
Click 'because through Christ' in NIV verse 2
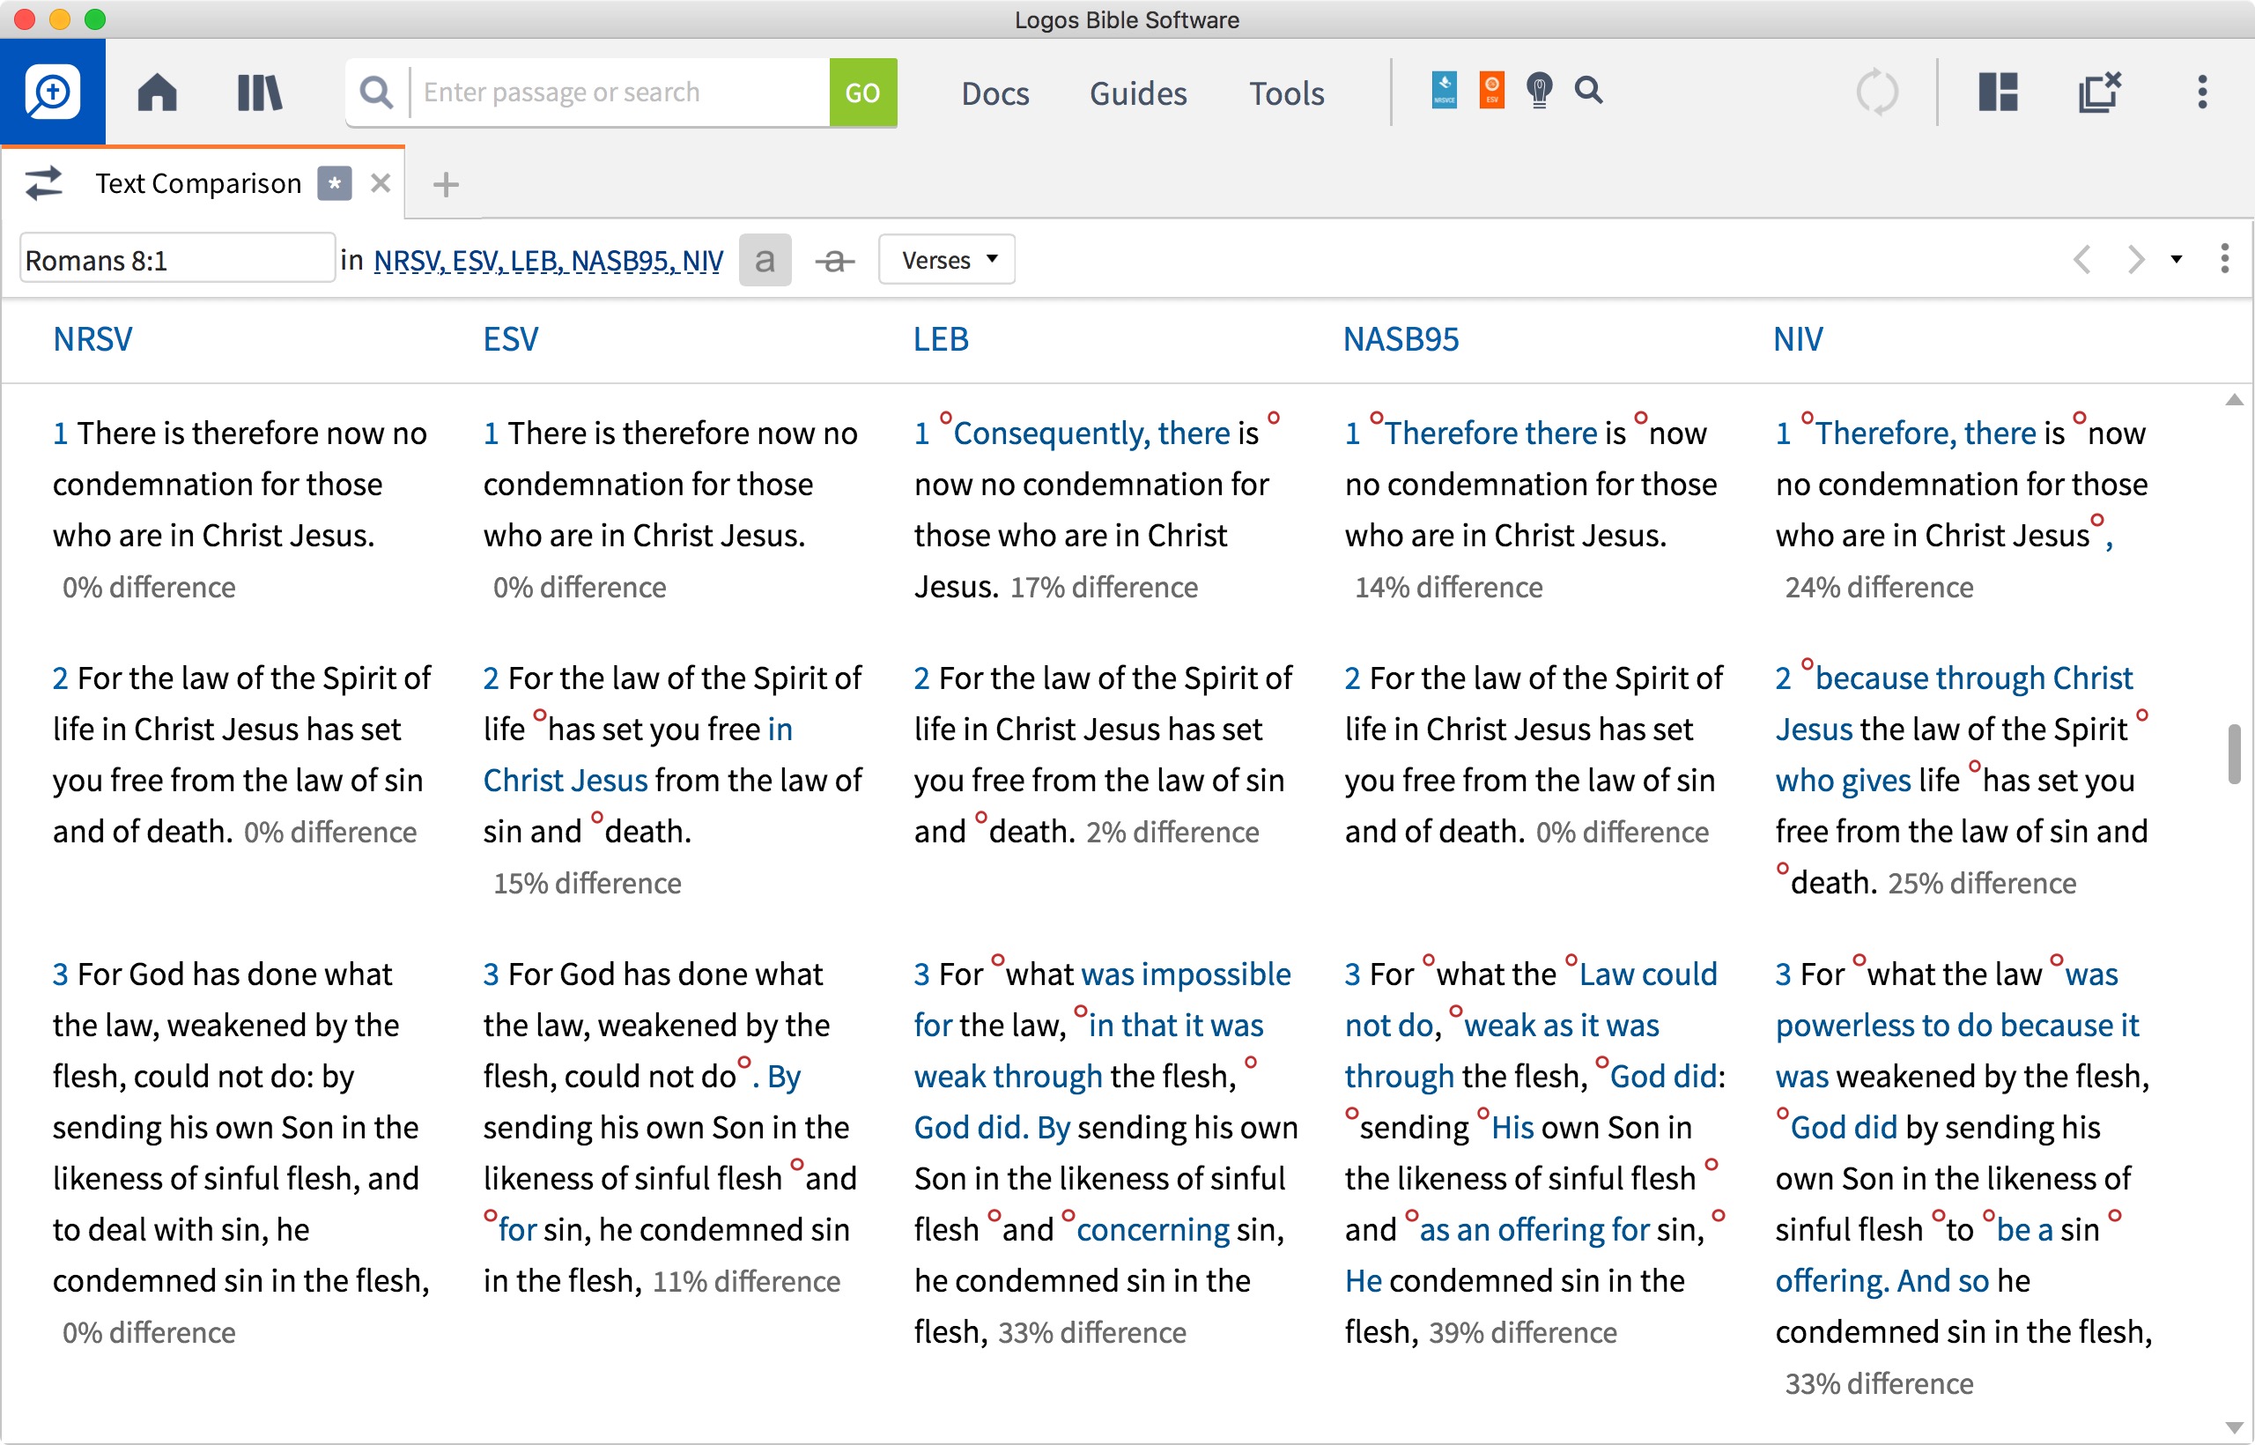tap(1974, 678)
